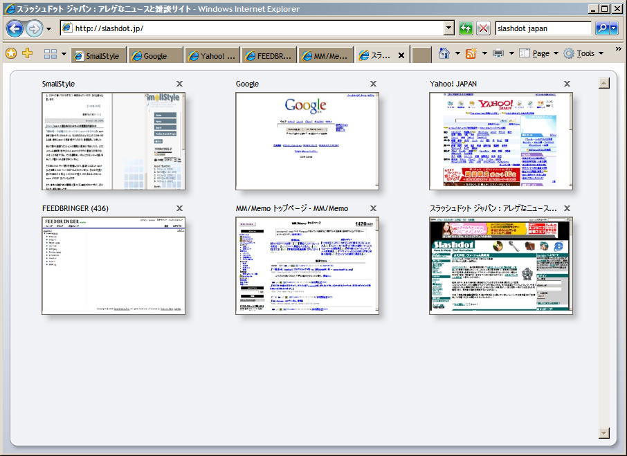Click the Add to Favorites plus icon
627x456 pixels.
28,53
